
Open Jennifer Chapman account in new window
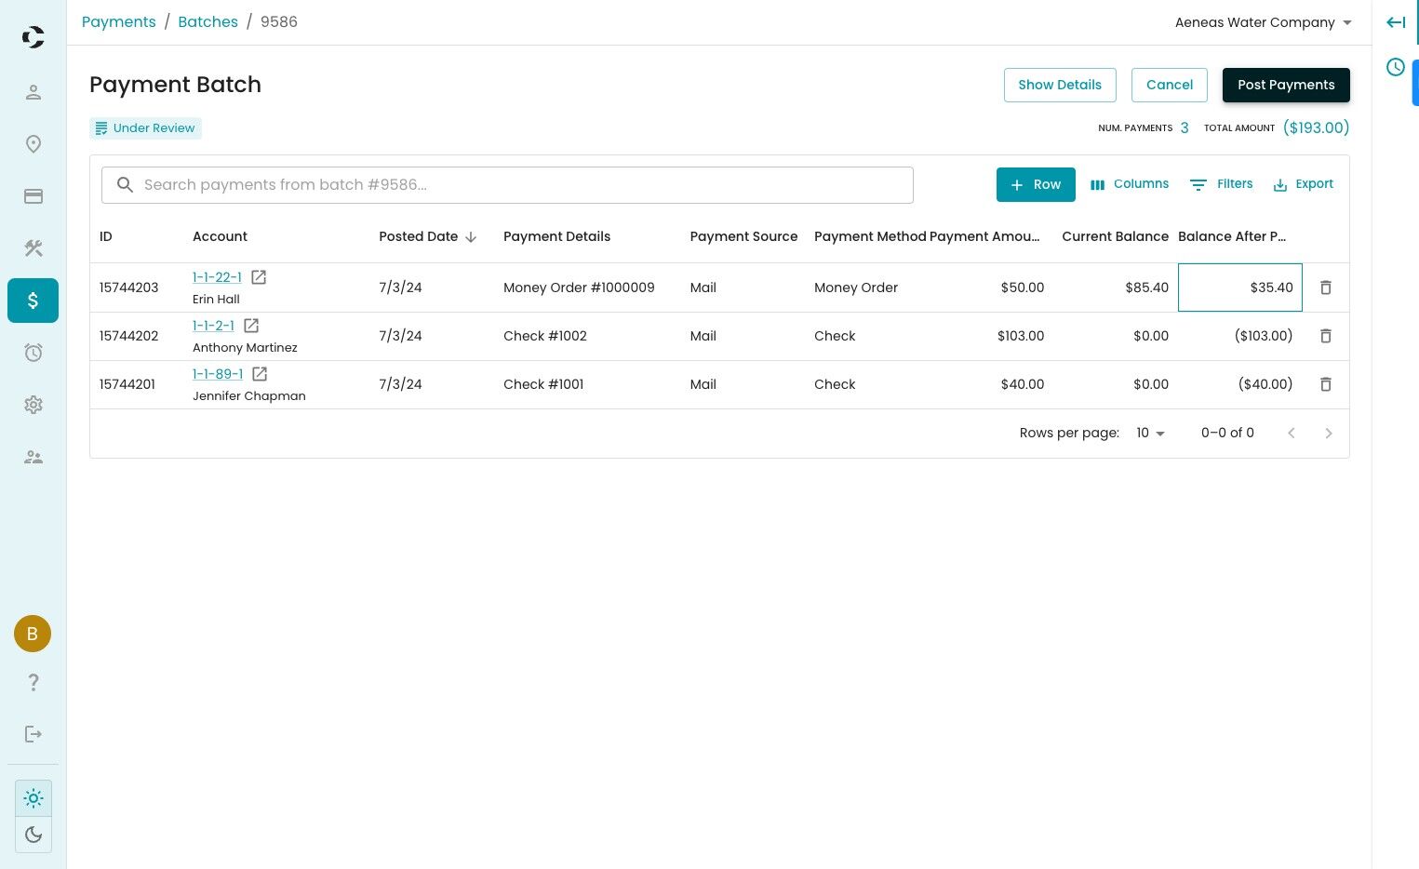[260, 374]
